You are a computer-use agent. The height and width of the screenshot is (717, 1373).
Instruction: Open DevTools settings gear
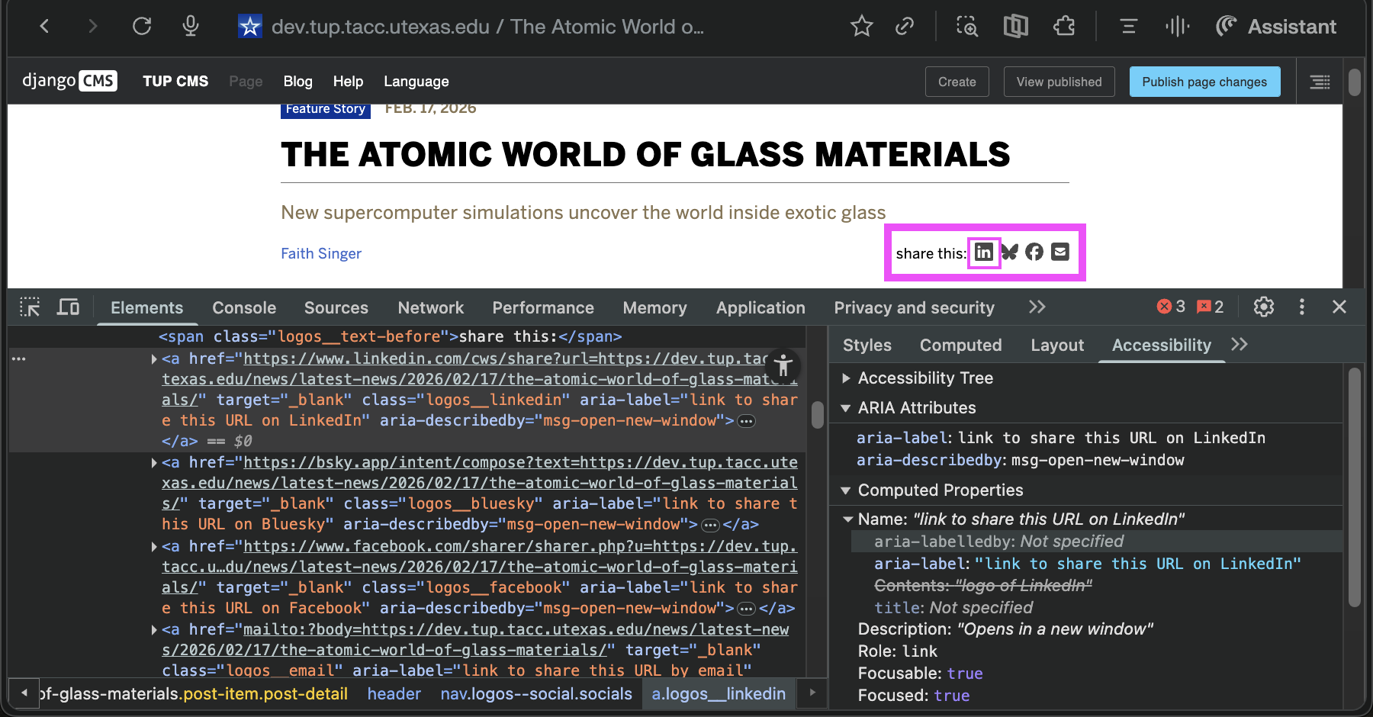click(1264, 307)
